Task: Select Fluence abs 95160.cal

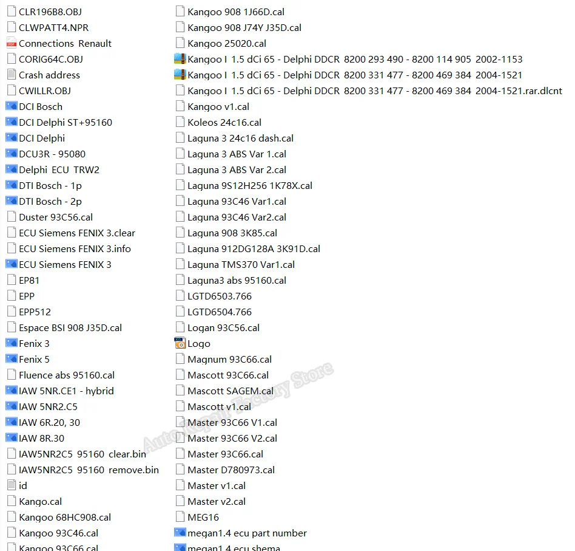Action: (61, 375)
